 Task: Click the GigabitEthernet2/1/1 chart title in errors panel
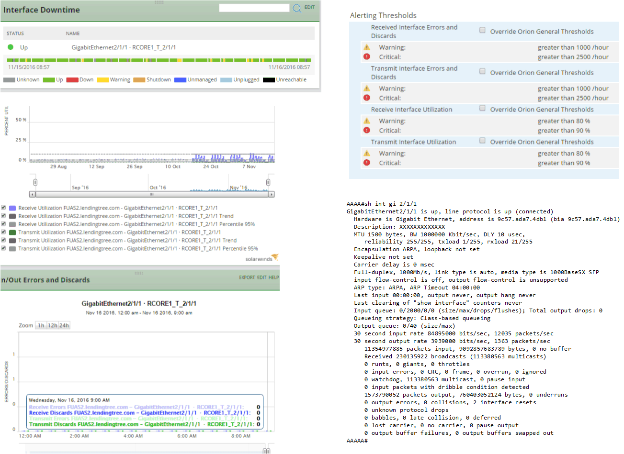click(139, 304)
